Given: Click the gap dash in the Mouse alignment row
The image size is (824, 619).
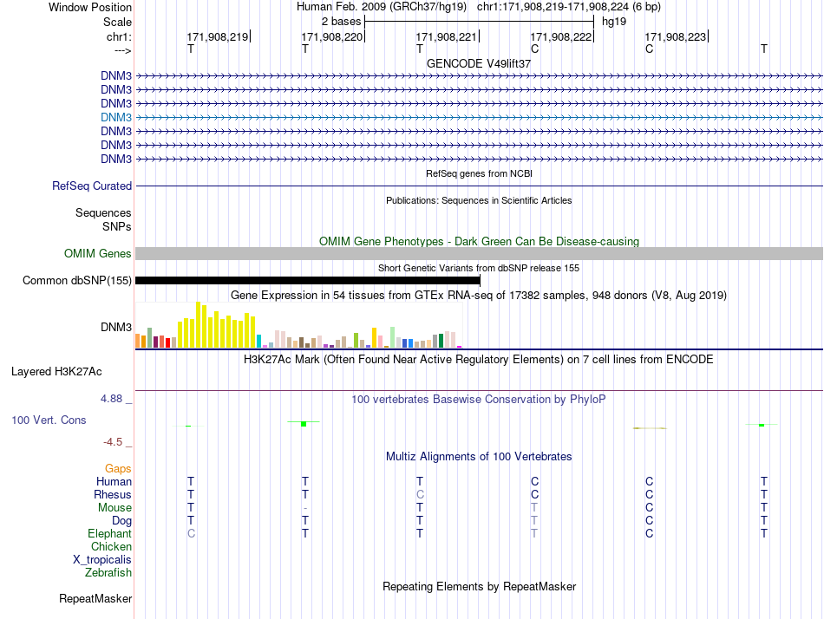Looking at the screenshot, I should pyautogui.click(x=305, y=508).
